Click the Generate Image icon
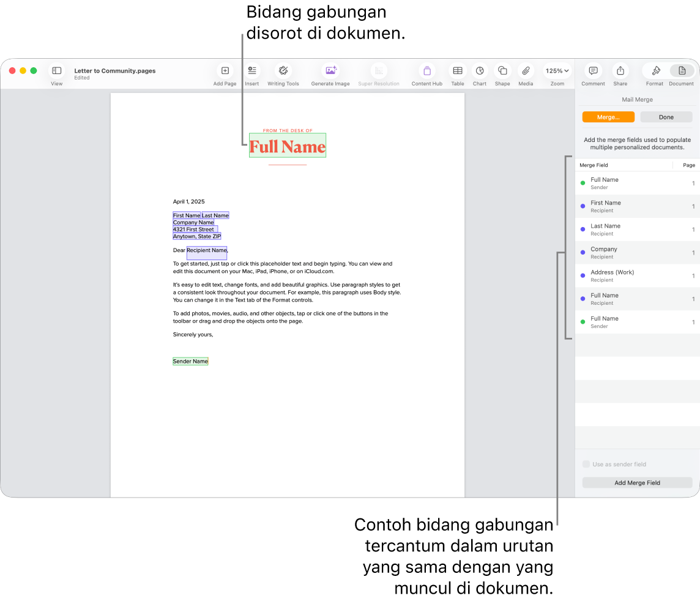This screenshot has width=700, height=601. [x=331, y=70]
